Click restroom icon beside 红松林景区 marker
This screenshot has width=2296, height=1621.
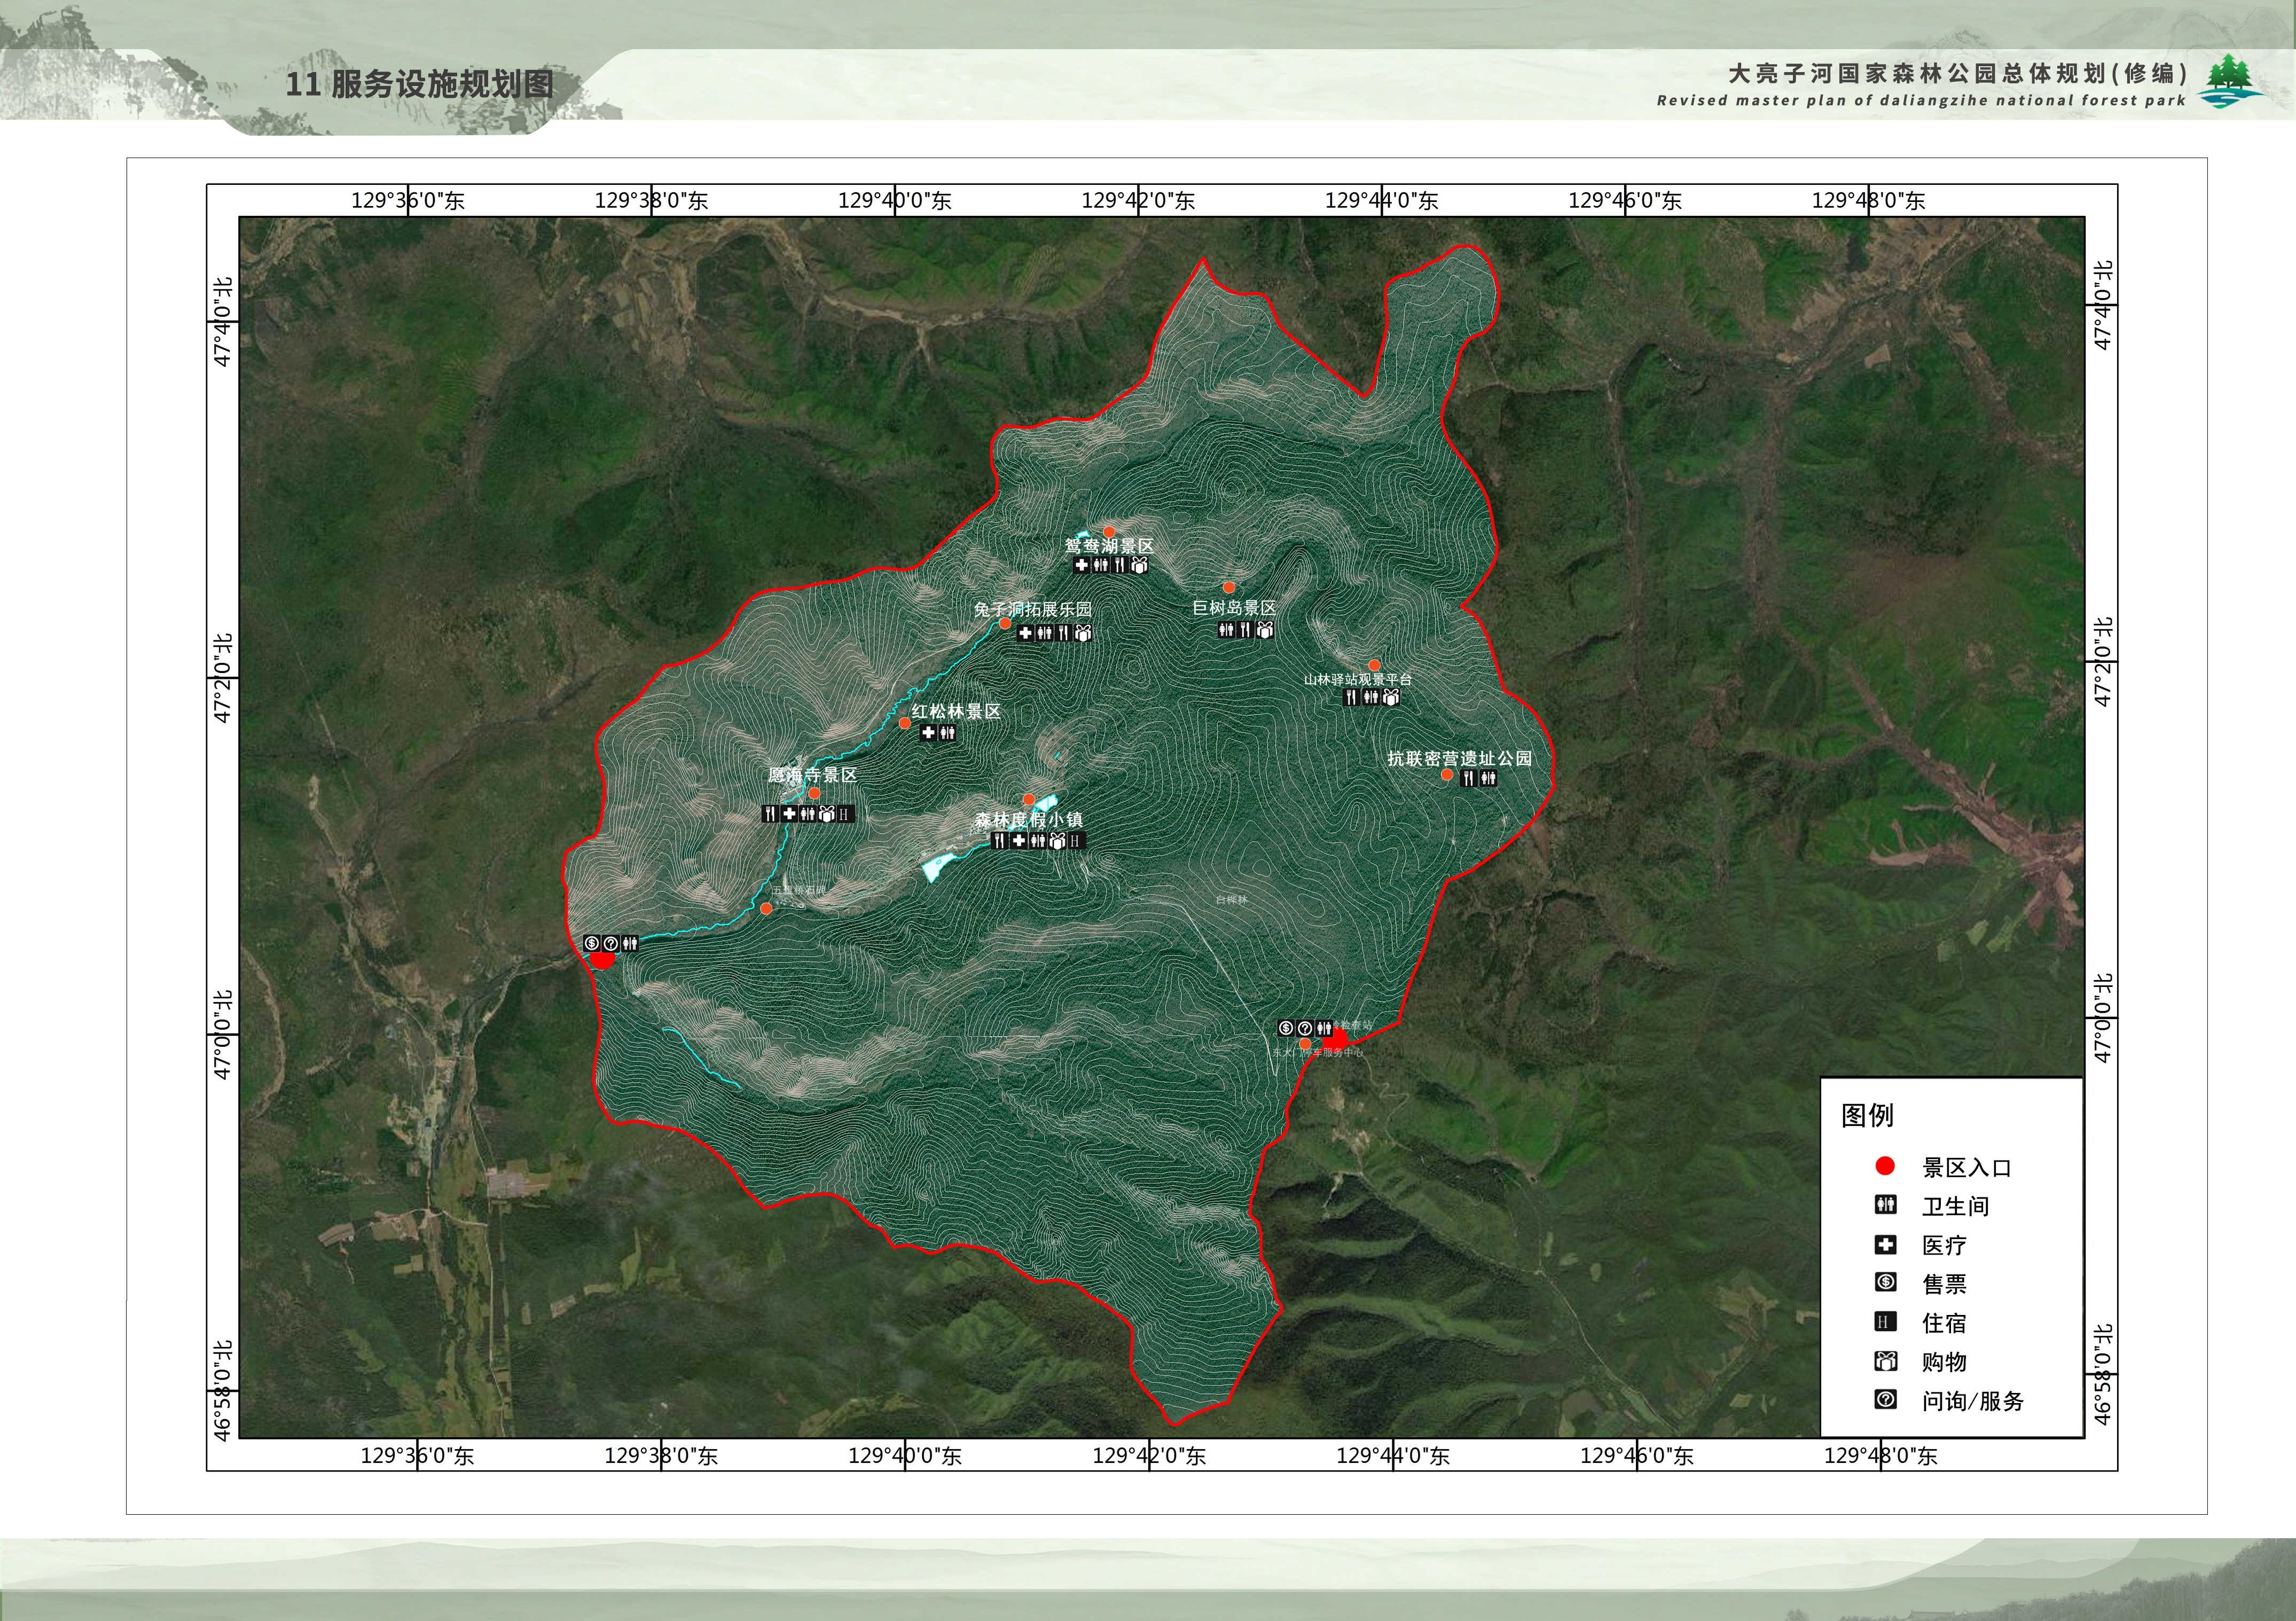pyautogui.click(x=947, y=733)
